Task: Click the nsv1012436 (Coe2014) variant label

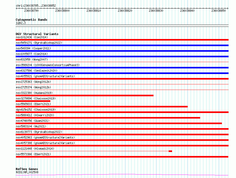Action: click(x=32, y=37)
